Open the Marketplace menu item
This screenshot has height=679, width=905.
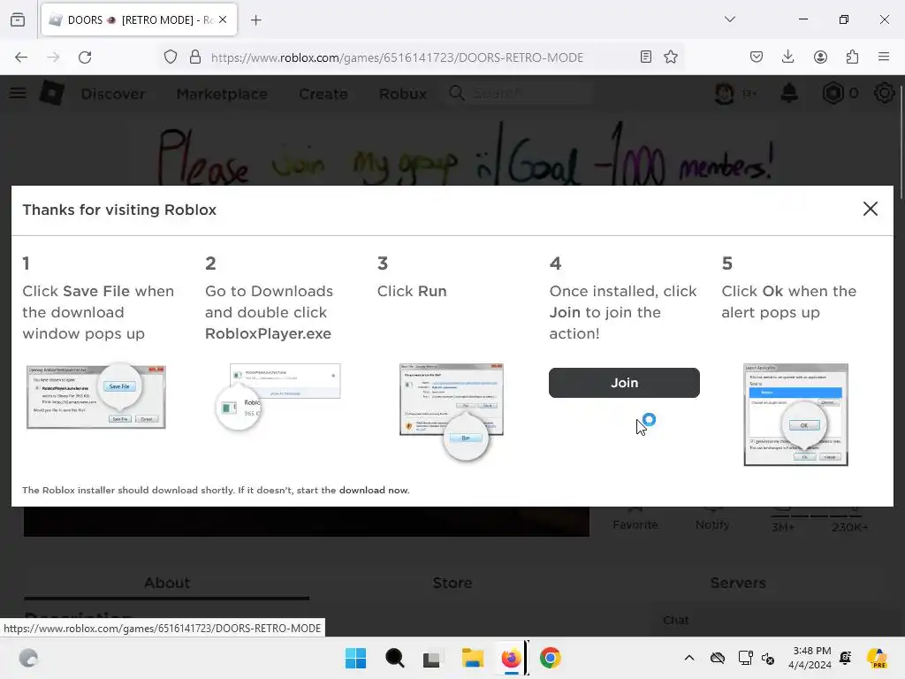222,94
